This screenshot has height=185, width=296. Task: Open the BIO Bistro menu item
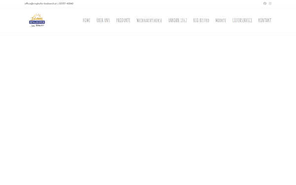[x=201, y=20]
